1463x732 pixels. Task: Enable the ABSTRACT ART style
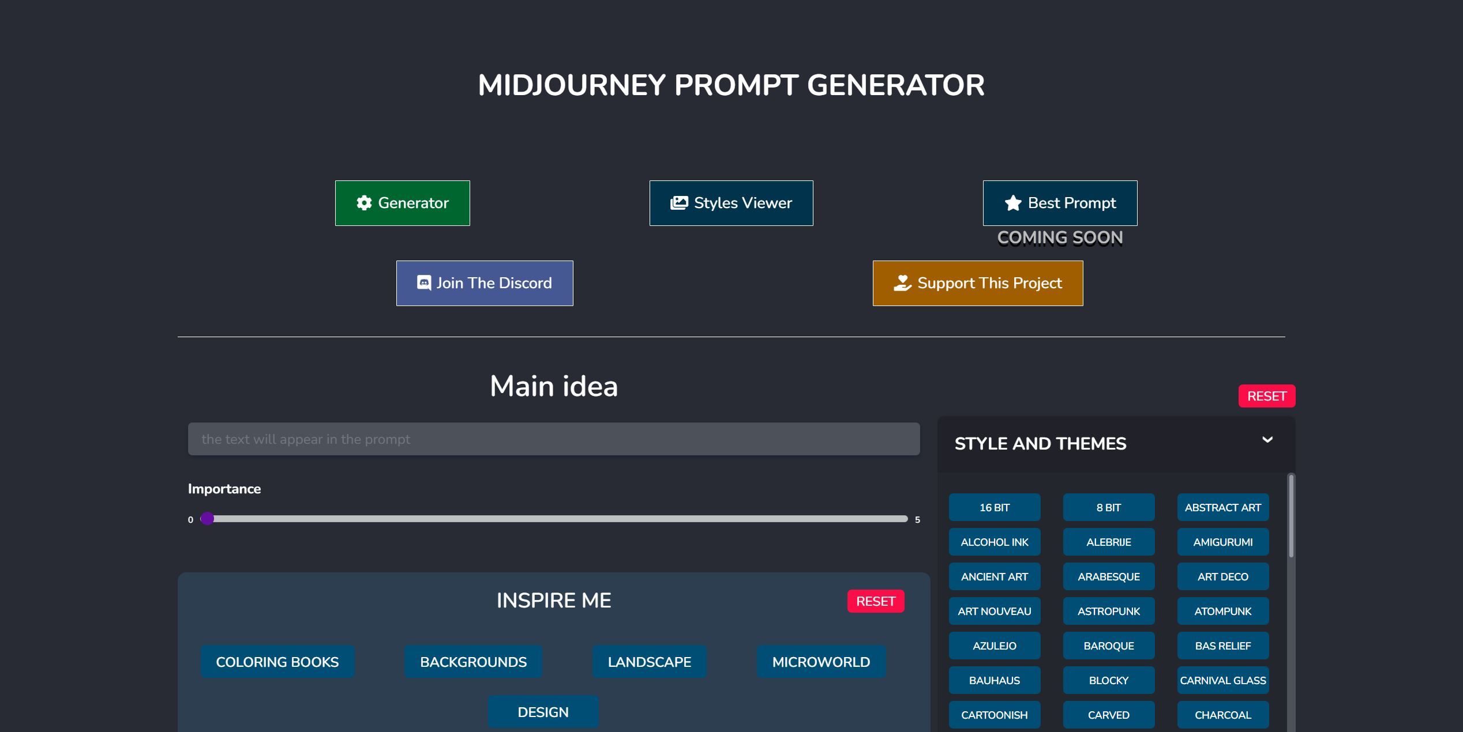pos(1223,507)
